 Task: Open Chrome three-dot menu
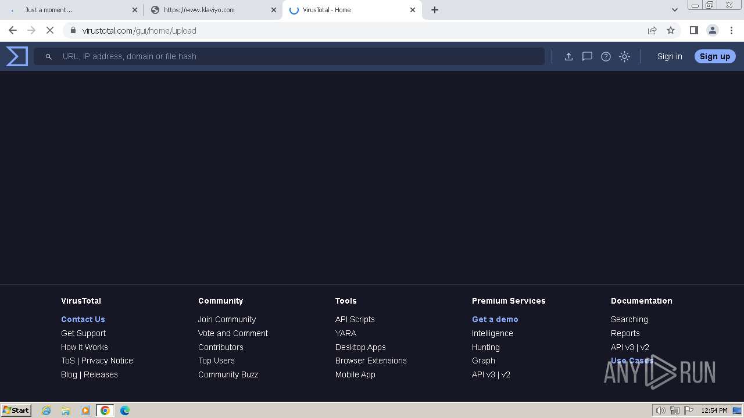[731, 30]
